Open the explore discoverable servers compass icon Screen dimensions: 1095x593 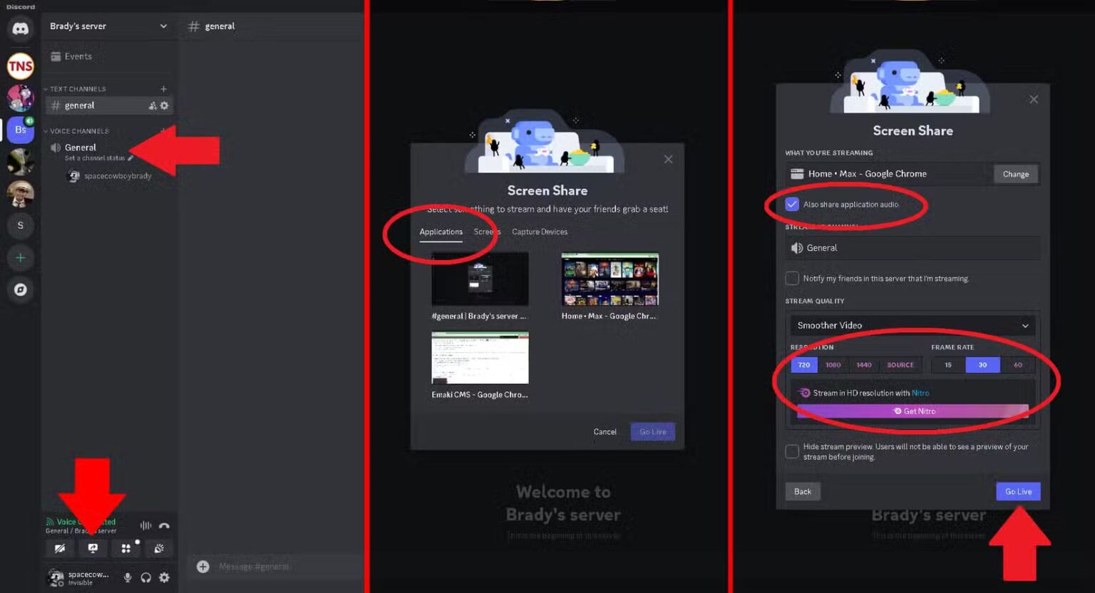[21, 289]
